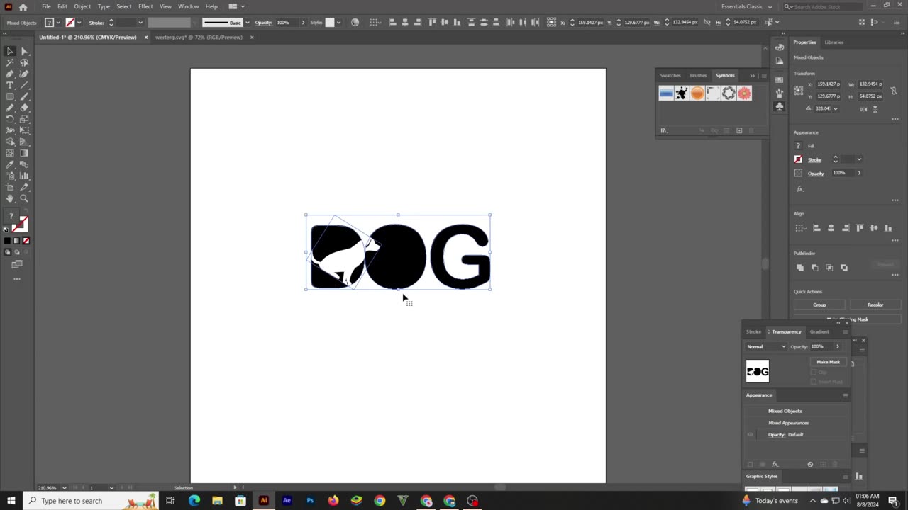Click the Unite pathfinder icon

800,268
